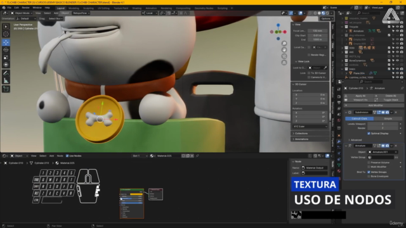Switch to the Modeling workspace tab
This screenshot has height=228, width=406.
pyautogui.click(x=74, y=8)
